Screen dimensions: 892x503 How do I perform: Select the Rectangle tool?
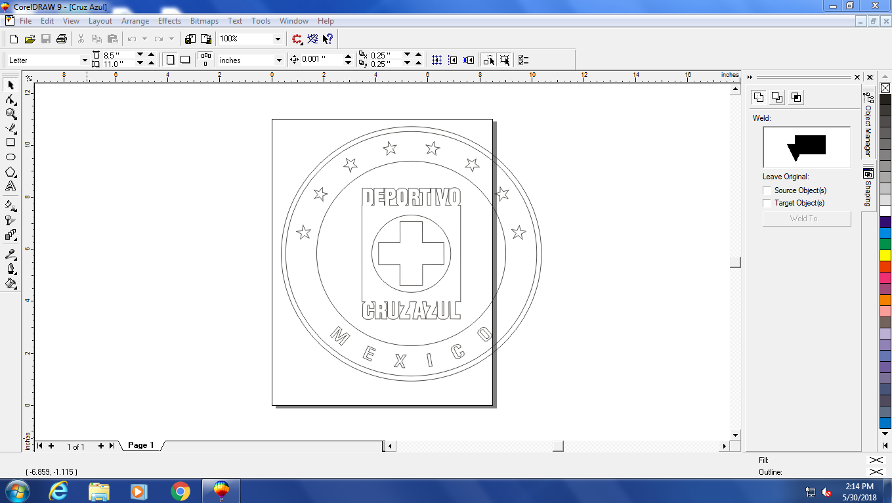pos(11,142)
